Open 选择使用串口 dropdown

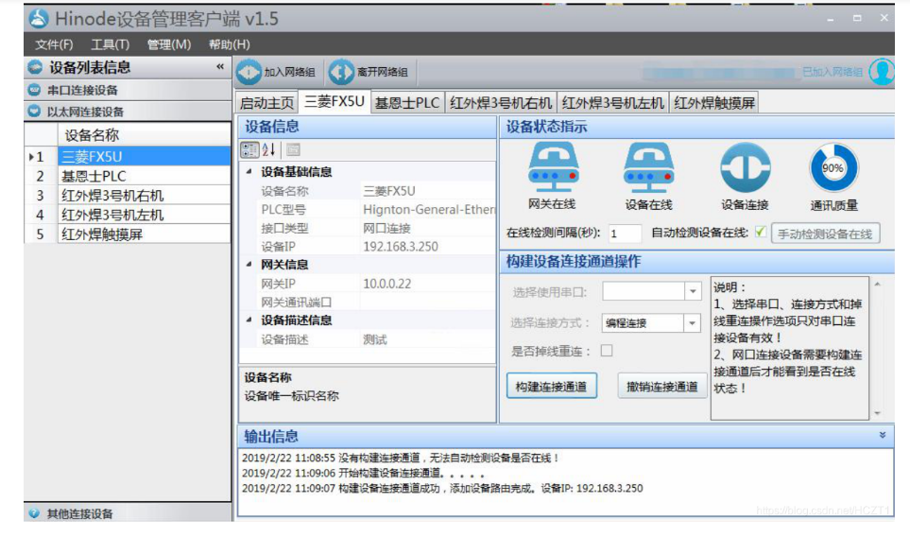point(693,292)
